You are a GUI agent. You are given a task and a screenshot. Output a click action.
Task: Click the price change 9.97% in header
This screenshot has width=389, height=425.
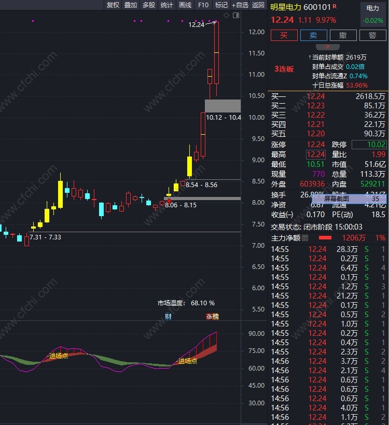tap(326, 20)
